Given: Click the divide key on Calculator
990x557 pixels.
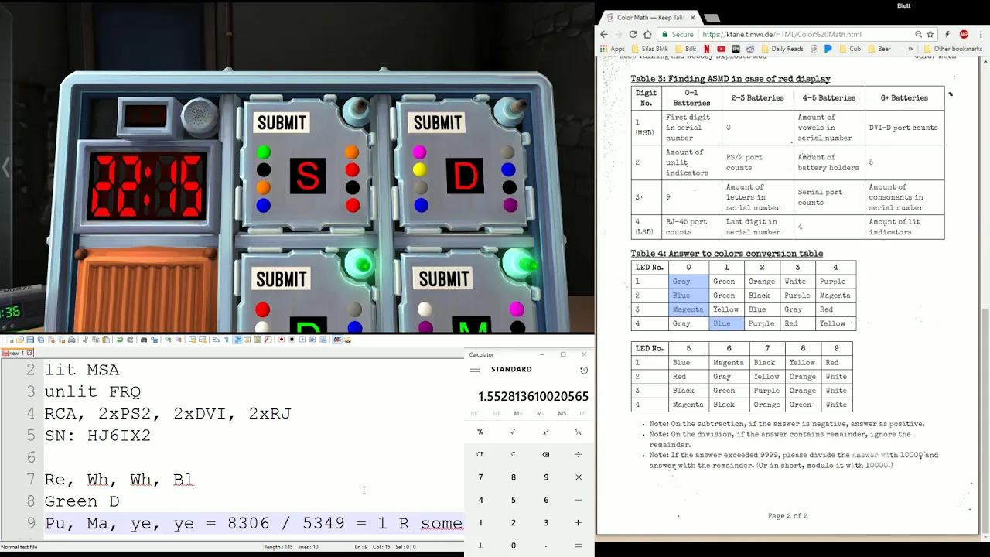Looking at the screenshot, I should (x=578, y=454).
